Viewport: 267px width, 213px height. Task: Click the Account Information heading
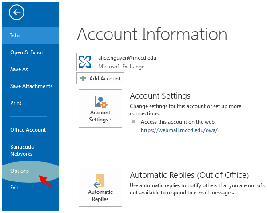pyautogui.click(x=152, y=34)
